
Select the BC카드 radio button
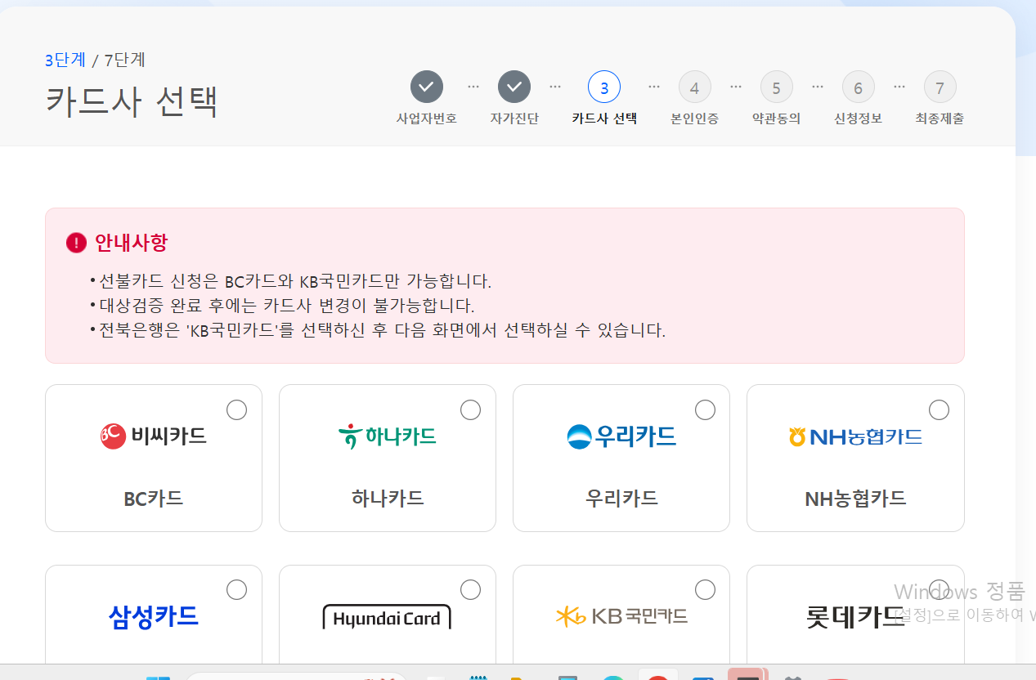point(236,409)
